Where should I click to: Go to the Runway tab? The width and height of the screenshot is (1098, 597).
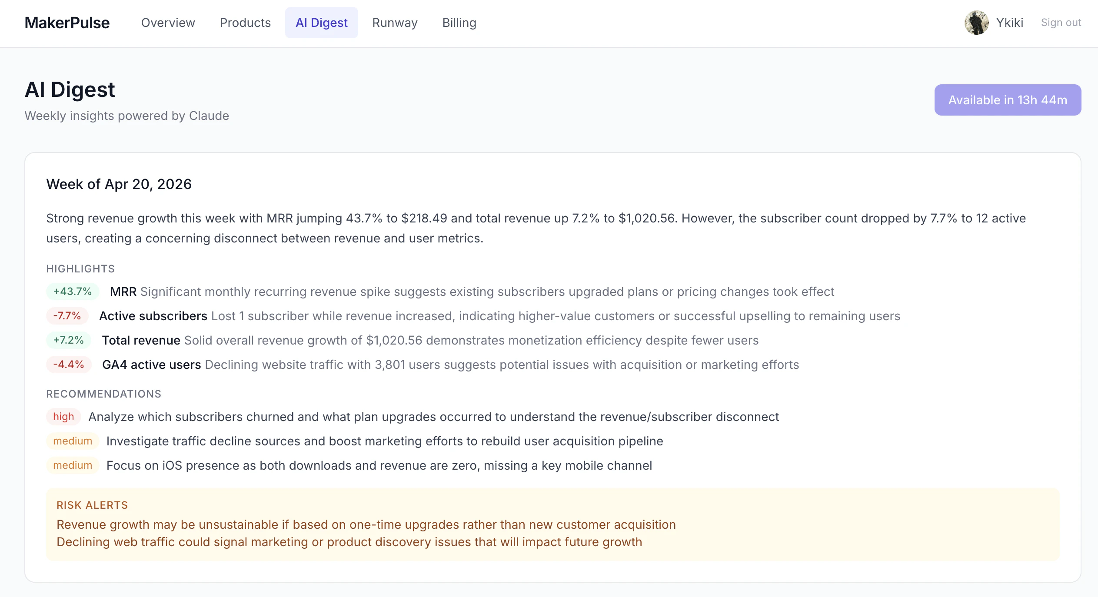[395, 23]
